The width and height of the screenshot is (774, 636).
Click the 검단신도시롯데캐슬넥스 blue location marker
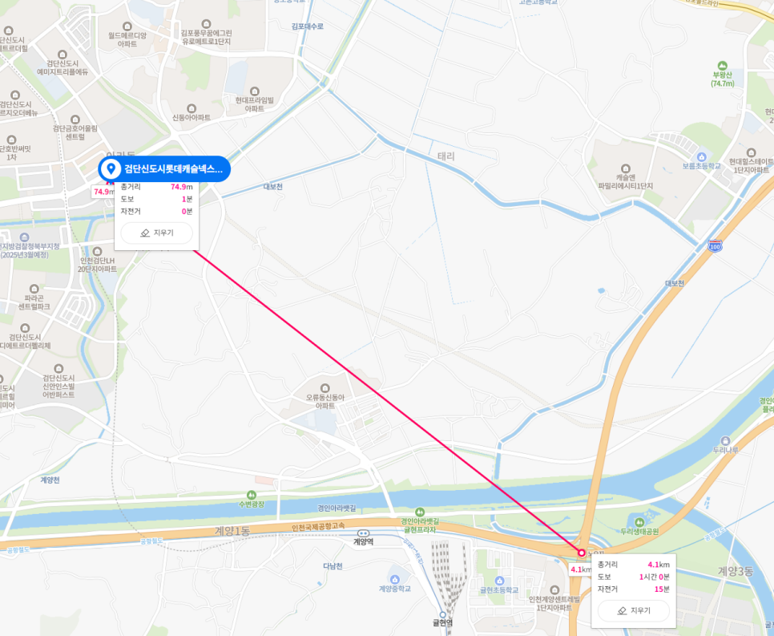point(111,169)
